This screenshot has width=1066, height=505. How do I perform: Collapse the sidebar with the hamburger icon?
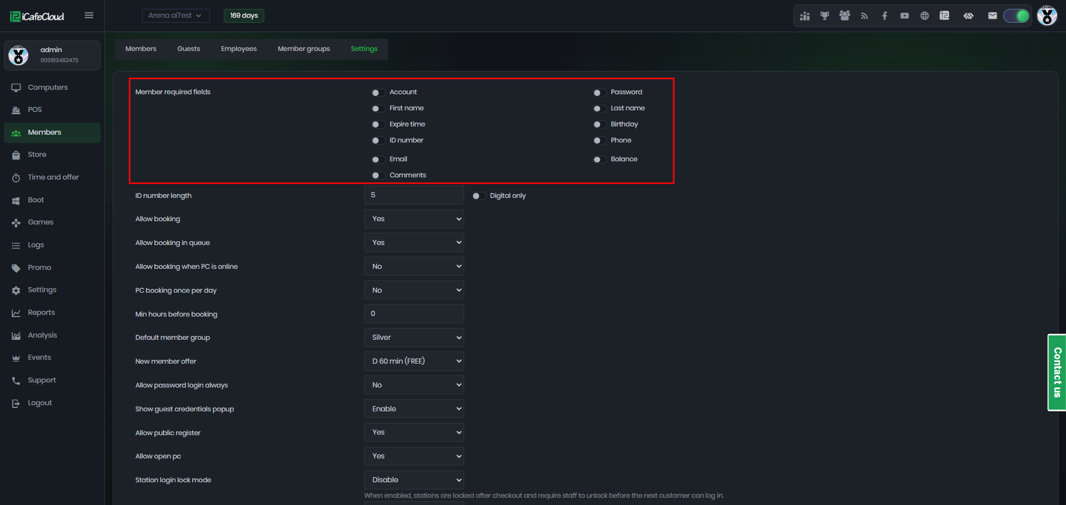[x=89, y=16]
